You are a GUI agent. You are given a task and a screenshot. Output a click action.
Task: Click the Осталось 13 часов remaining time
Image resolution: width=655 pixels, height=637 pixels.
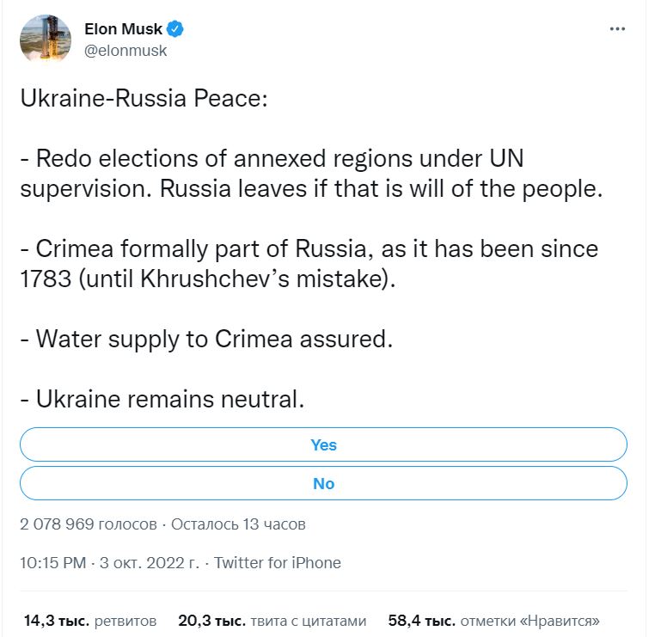pyautogui.click(x=239, y=524)
